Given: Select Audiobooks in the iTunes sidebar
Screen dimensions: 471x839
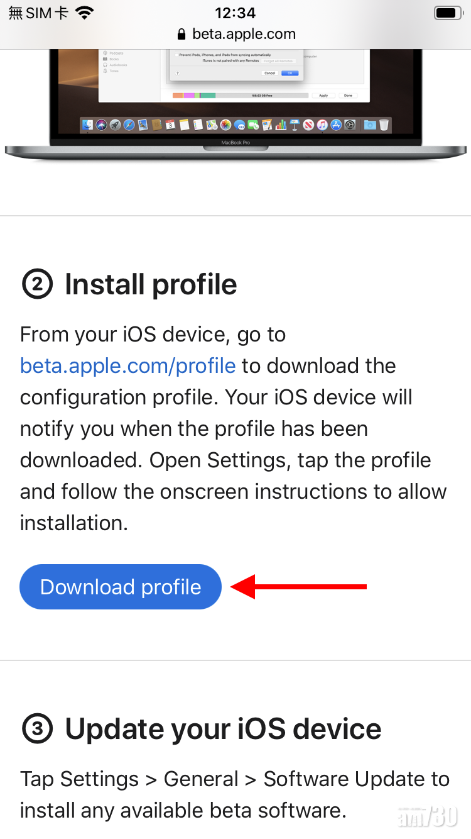Looking at the screenshot, I should tap(119, 65).
